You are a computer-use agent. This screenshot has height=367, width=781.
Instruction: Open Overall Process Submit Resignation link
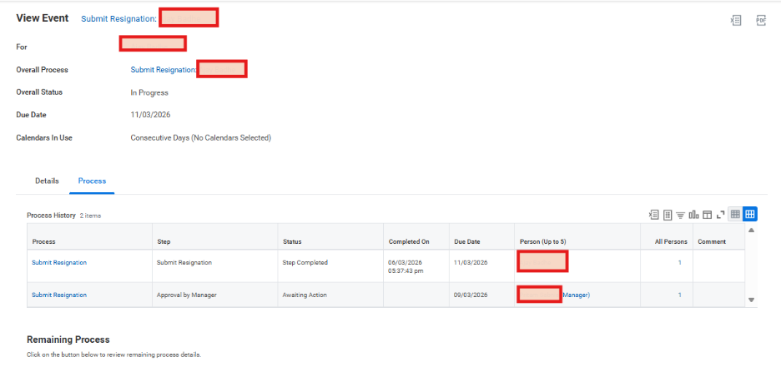coord(164,70)
